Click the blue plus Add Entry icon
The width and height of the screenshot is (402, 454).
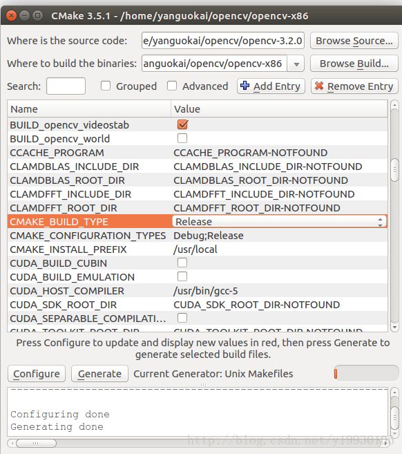[x=245, y=86]
